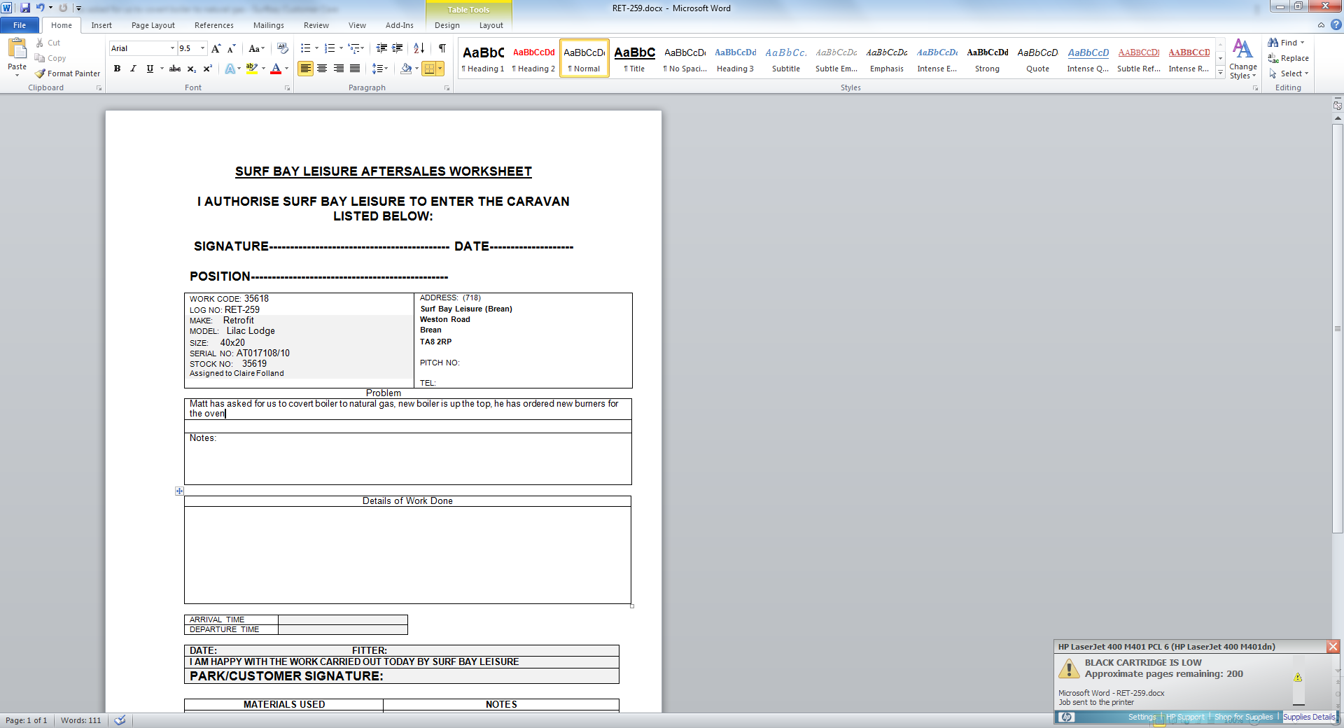Apply a numbered list
Screen dimensions: 1344x728
(x=330, y=48)
